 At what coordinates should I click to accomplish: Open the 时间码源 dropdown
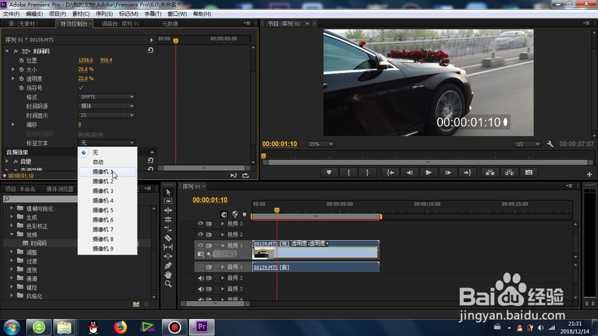(106, 106)
